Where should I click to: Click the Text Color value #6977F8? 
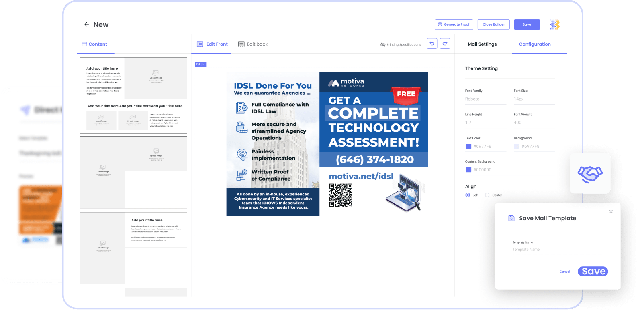coord(483,146)
